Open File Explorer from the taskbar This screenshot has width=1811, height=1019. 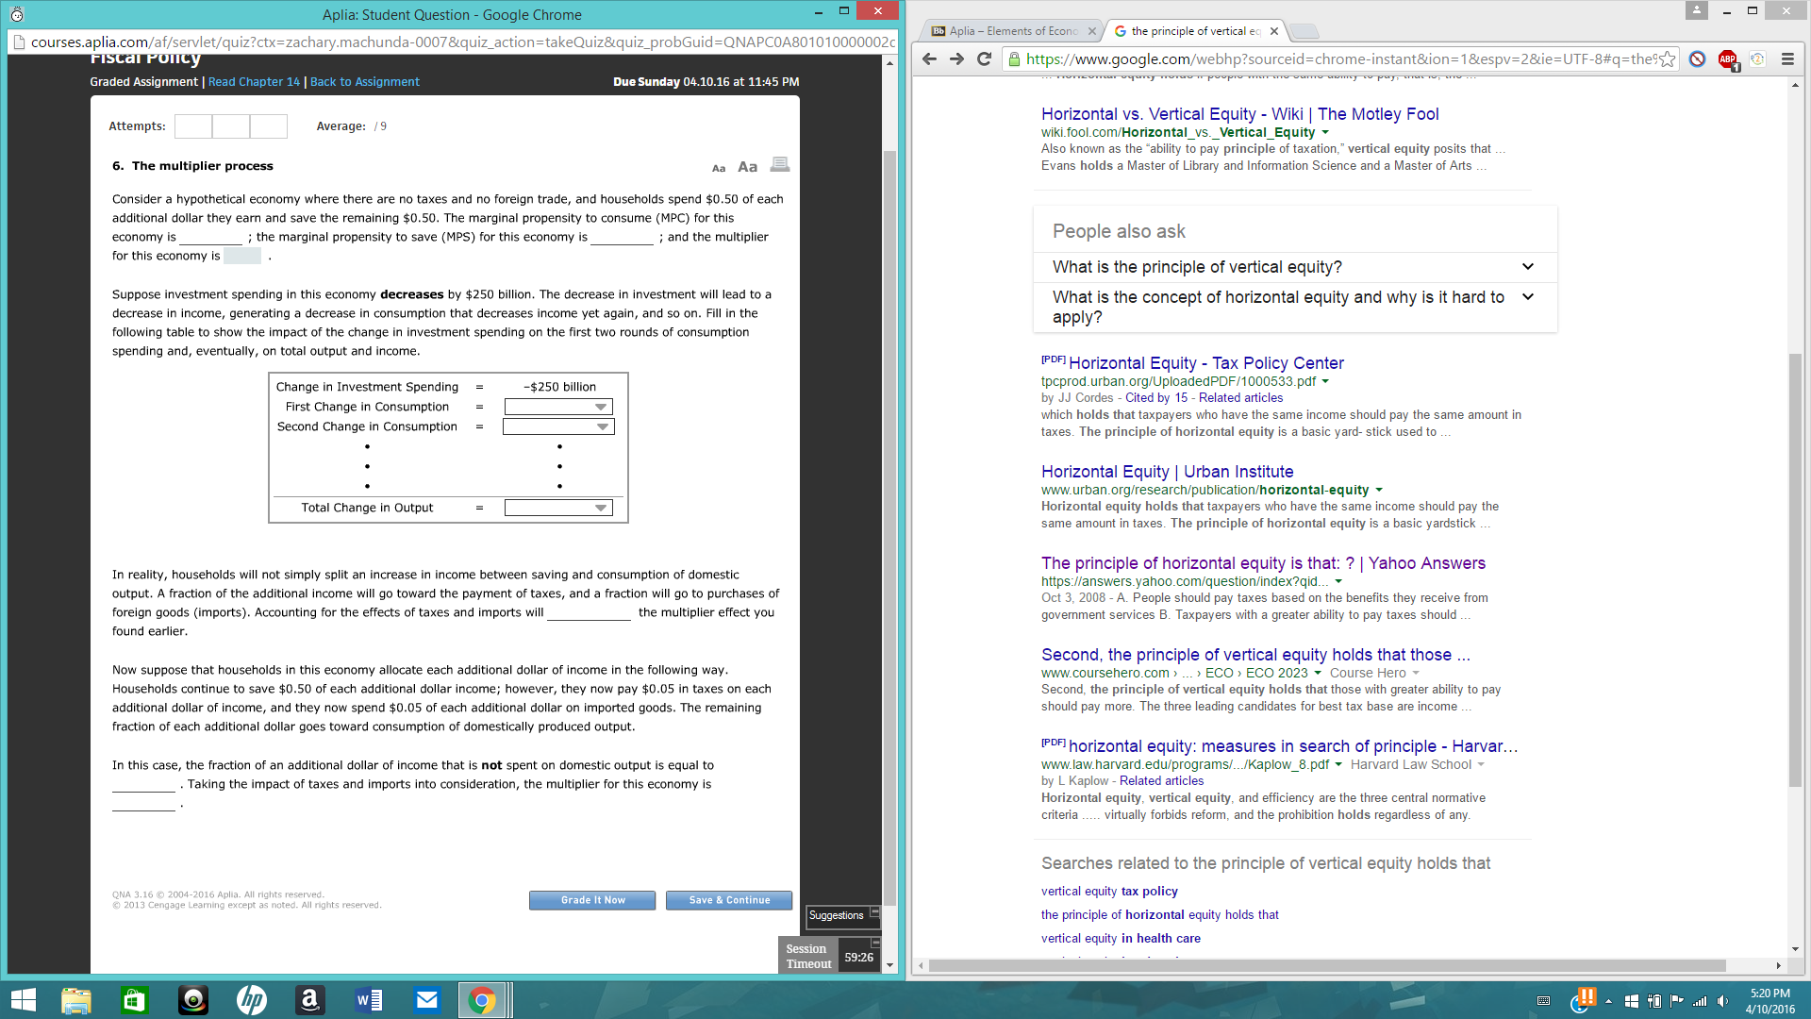(x=75, y=1000)
